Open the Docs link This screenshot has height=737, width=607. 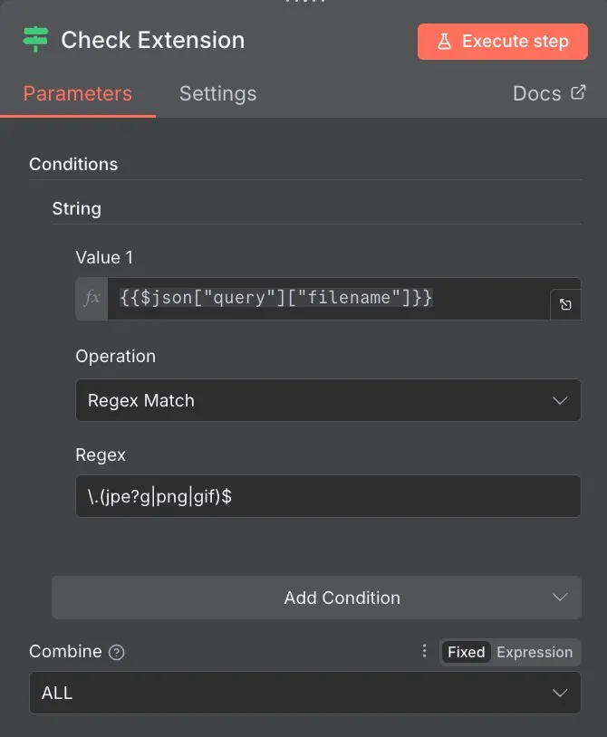(x=537, y=93)
